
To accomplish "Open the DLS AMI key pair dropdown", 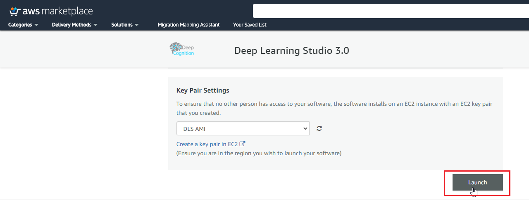I will point(243,128).
